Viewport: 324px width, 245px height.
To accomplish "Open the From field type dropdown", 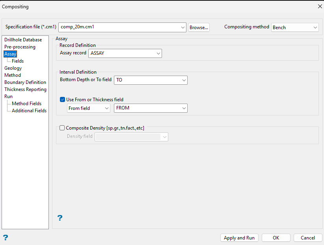I will pyautogui.click(x=107, y=108).
